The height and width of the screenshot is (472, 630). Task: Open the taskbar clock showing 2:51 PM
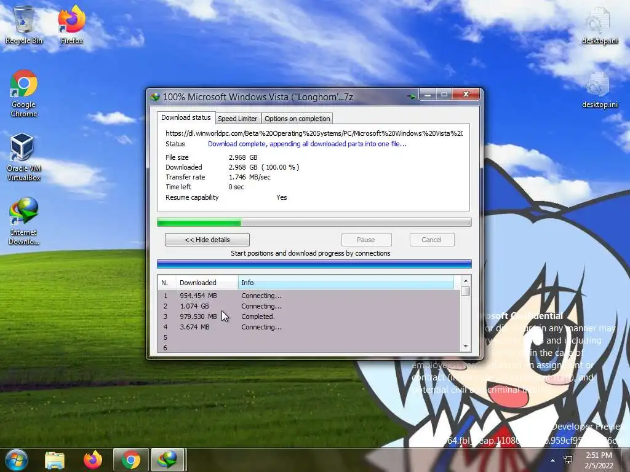pyautogui.click(x=599, y=460)
